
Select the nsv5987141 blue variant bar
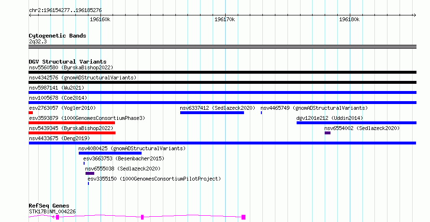(x=222, y=92)
